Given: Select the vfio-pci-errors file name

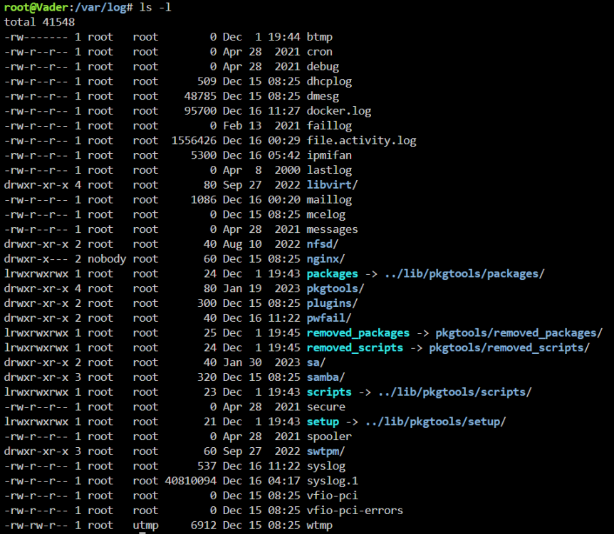Looking at the screenshot, I should click(x=355, y=511).
